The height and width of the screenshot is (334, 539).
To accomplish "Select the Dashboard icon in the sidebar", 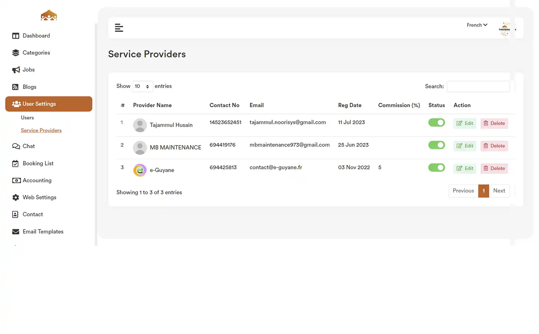I will [16, 35].
